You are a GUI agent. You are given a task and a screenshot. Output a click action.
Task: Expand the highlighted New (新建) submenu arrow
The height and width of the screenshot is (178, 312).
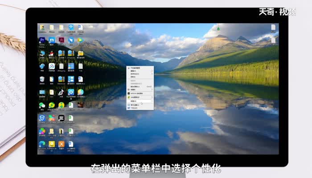point(152,101)
